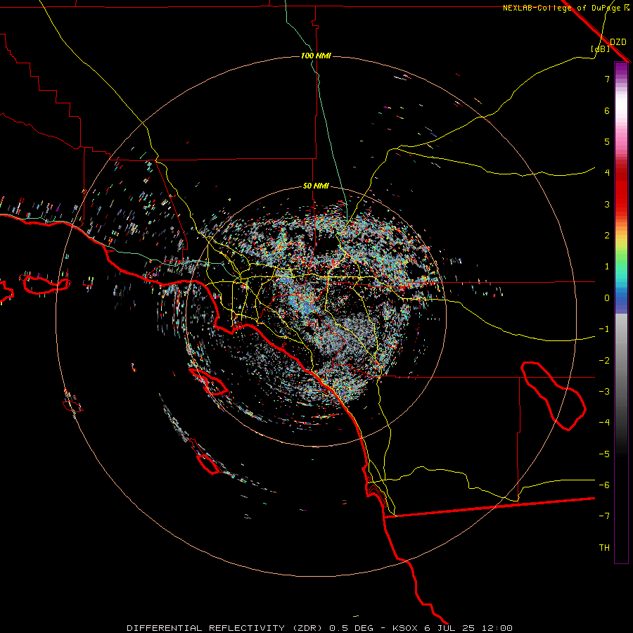The image size is (633, 633).
Task: Click the positive 7 dB scale value
Action: tap(607, 79)
